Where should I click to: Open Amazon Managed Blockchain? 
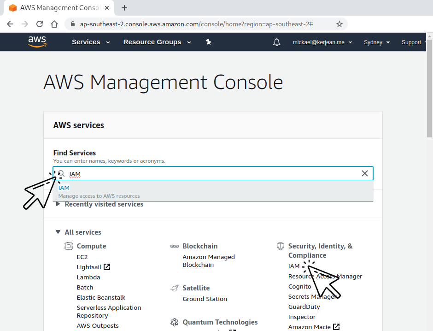point(209,261)
